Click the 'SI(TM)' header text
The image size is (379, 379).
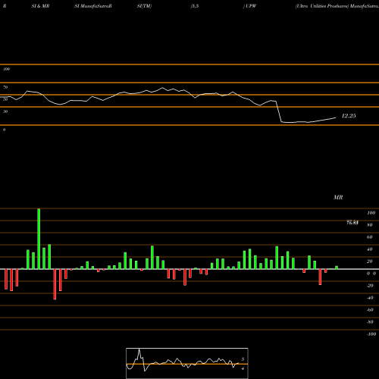144,6
